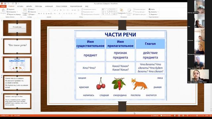Image resolution: width=212 pixels, height=119 pixels.
Task: Start slide show from status bar icon
Action: tap(187, 116)
